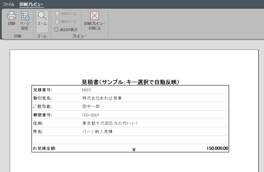264x172 pixels.
Task: Click the M001 estimate number value
Action: point(87,90)
